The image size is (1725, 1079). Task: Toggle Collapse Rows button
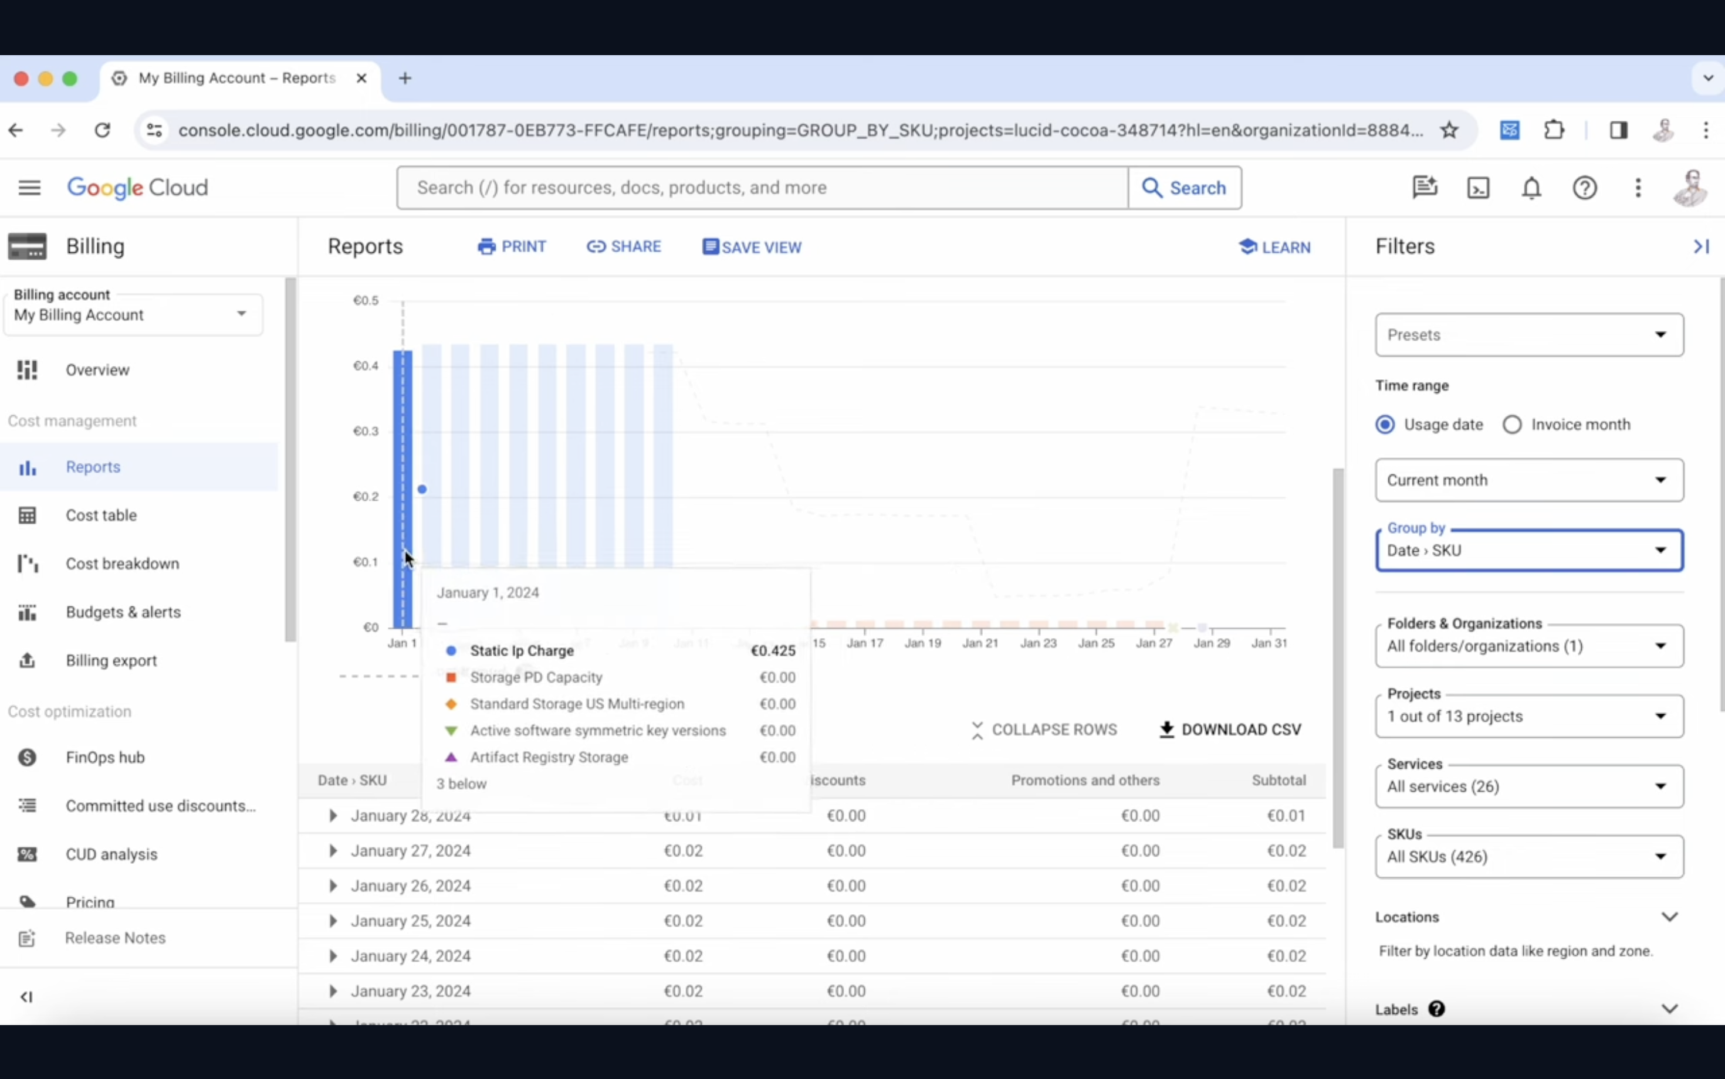click(x=1041, y=729)
